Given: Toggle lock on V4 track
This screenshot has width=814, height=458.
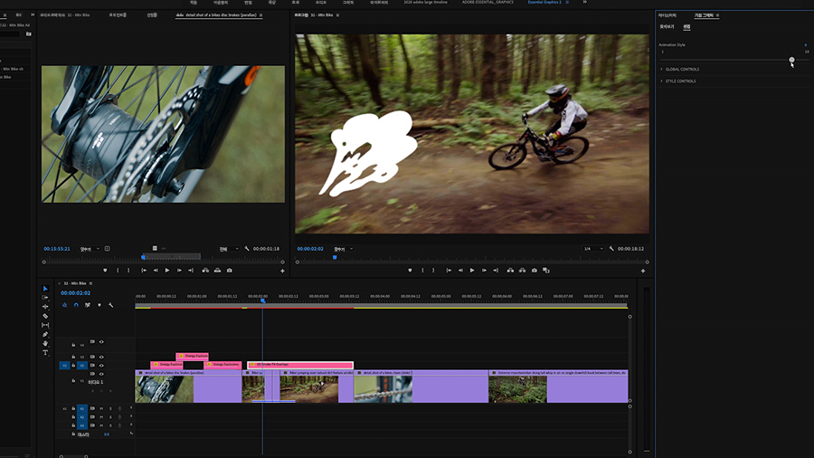Looking at the screenshot, I should (73, 345).
